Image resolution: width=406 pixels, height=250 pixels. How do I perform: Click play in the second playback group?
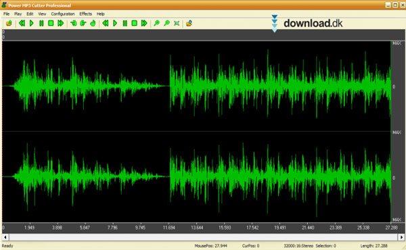click(x=115, y=23)
